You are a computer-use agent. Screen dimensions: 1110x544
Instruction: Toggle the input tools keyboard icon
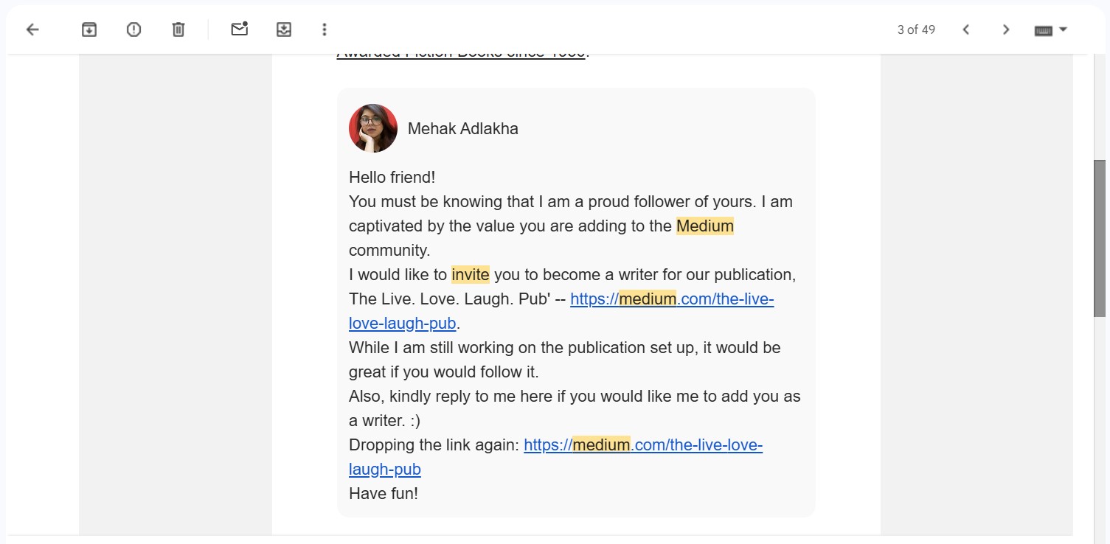point(1043,30)
